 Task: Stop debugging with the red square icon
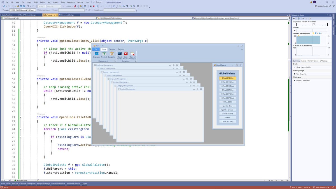[94, 6]
